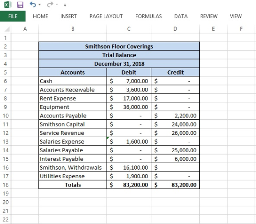256x224 pixels.
Task: Select the 83,200.00 total debit cell
Action: [x=129, y=185]
